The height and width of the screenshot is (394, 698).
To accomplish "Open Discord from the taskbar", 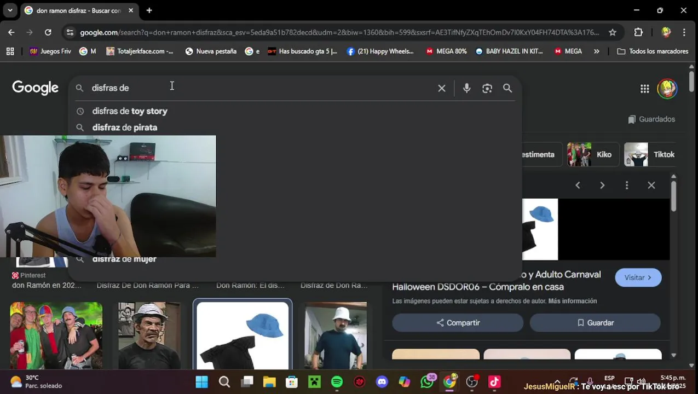I will pyautogui.click(x=382, y=381).
